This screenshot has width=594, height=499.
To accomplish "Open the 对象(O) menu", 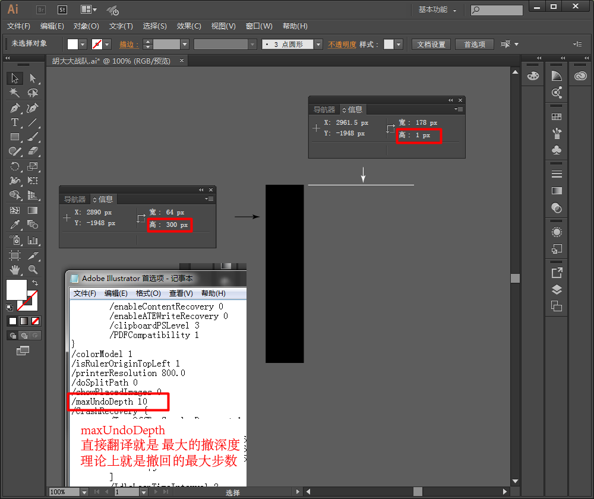I will point(86,26).
